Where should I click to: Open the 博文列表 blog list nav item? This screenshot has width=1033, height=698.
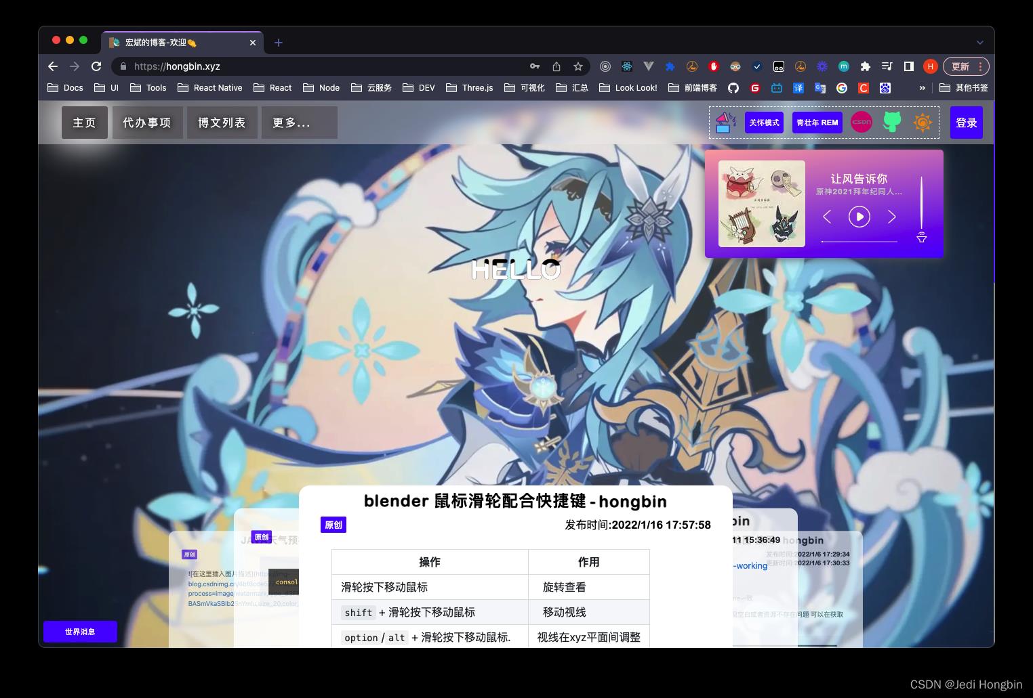click(222, 123)
